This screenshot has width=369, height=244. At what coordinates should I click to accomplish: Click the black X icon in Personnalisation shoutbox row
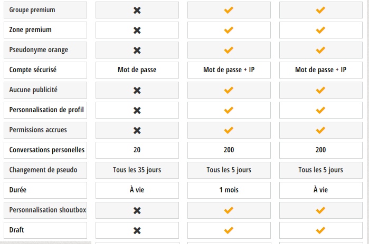point(137,210)
